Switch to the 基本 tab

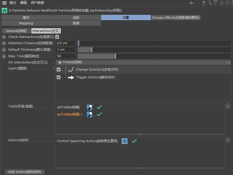pos(26,17)
